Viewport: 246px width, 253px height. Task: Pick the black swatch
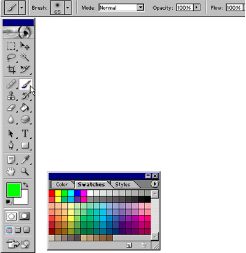click(148, 199)
